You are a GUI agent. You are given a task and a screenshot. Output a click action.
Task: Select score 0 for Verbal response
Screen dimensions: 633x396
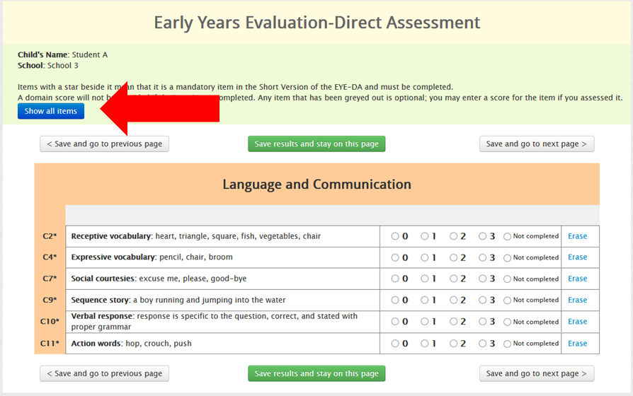(395, 322)
